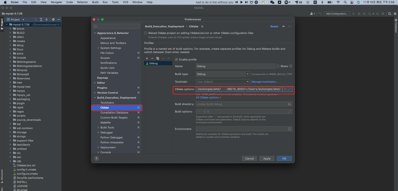Screen dimensions: 398x191
Task: Expand Build Tools settings node
Action: click(98, 128)
